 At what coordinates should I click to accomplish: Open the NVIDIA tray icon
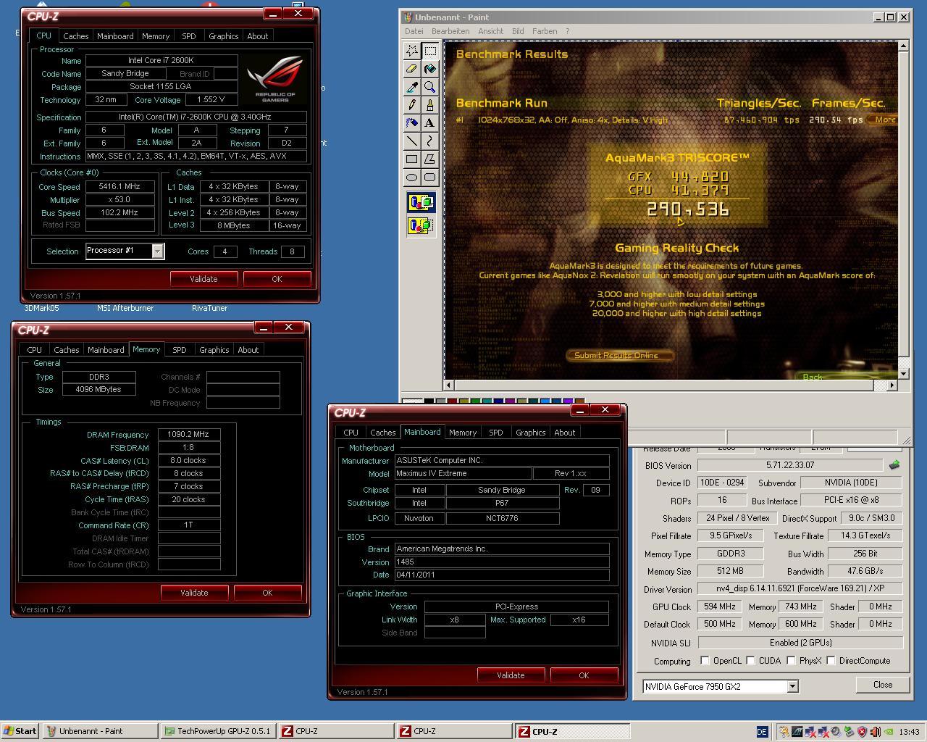coord(889,732)
